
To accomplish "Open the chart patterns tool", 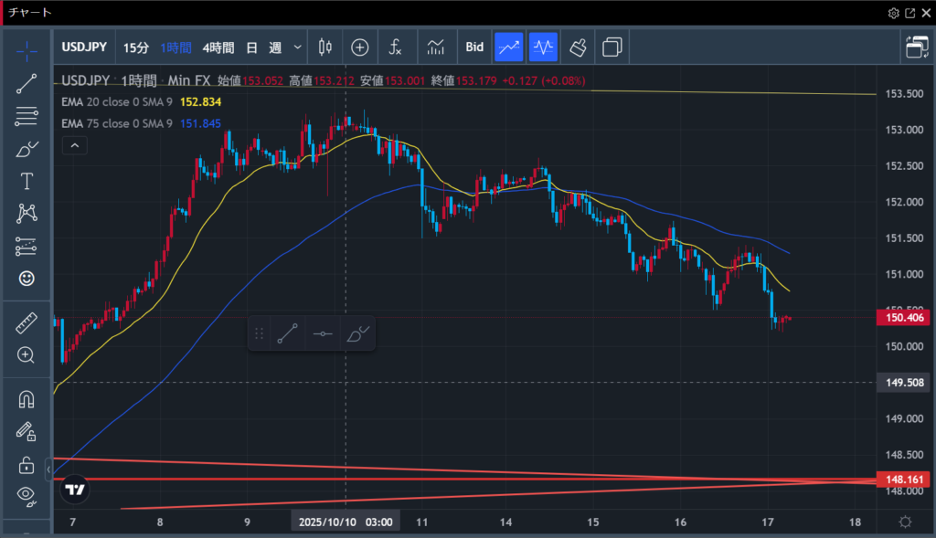I will [27, 214].
